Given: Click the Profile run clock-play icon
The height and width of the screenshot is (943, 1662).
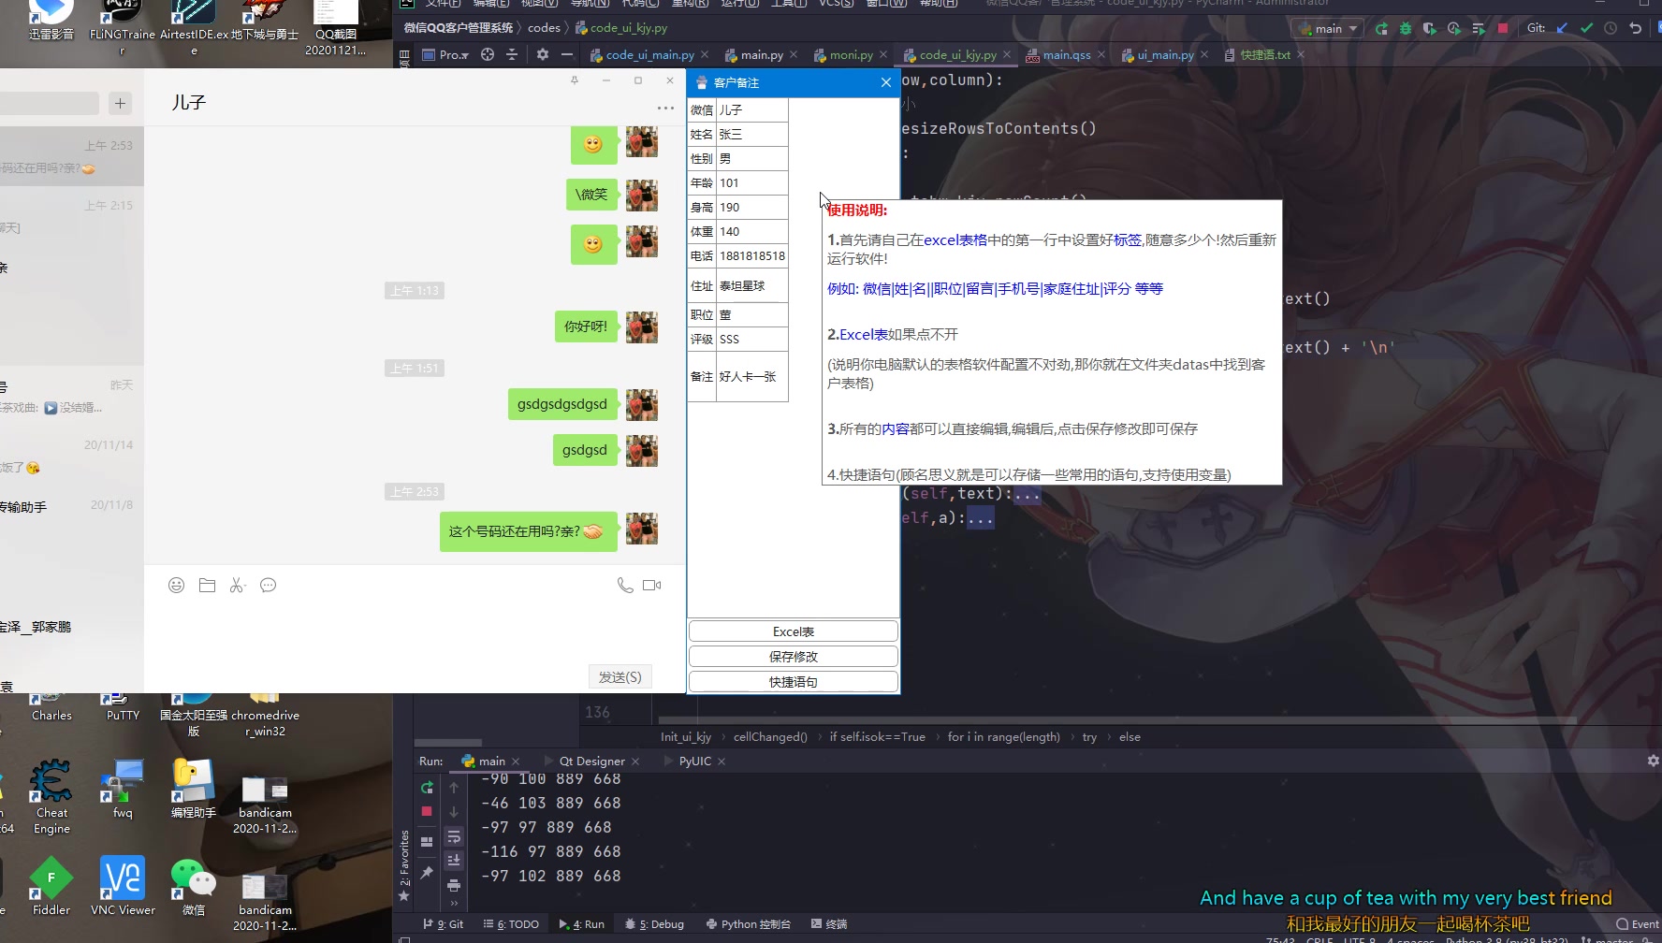Looking at the screenshot, I should click(x=1454, y=28).
